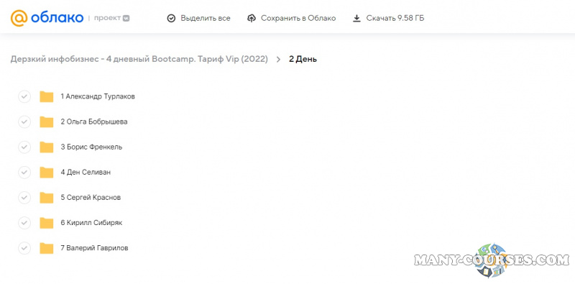The width and height of the screenshot is (575, 284).
Task: Click the VK project badge icon
Action: click(126, 19)
